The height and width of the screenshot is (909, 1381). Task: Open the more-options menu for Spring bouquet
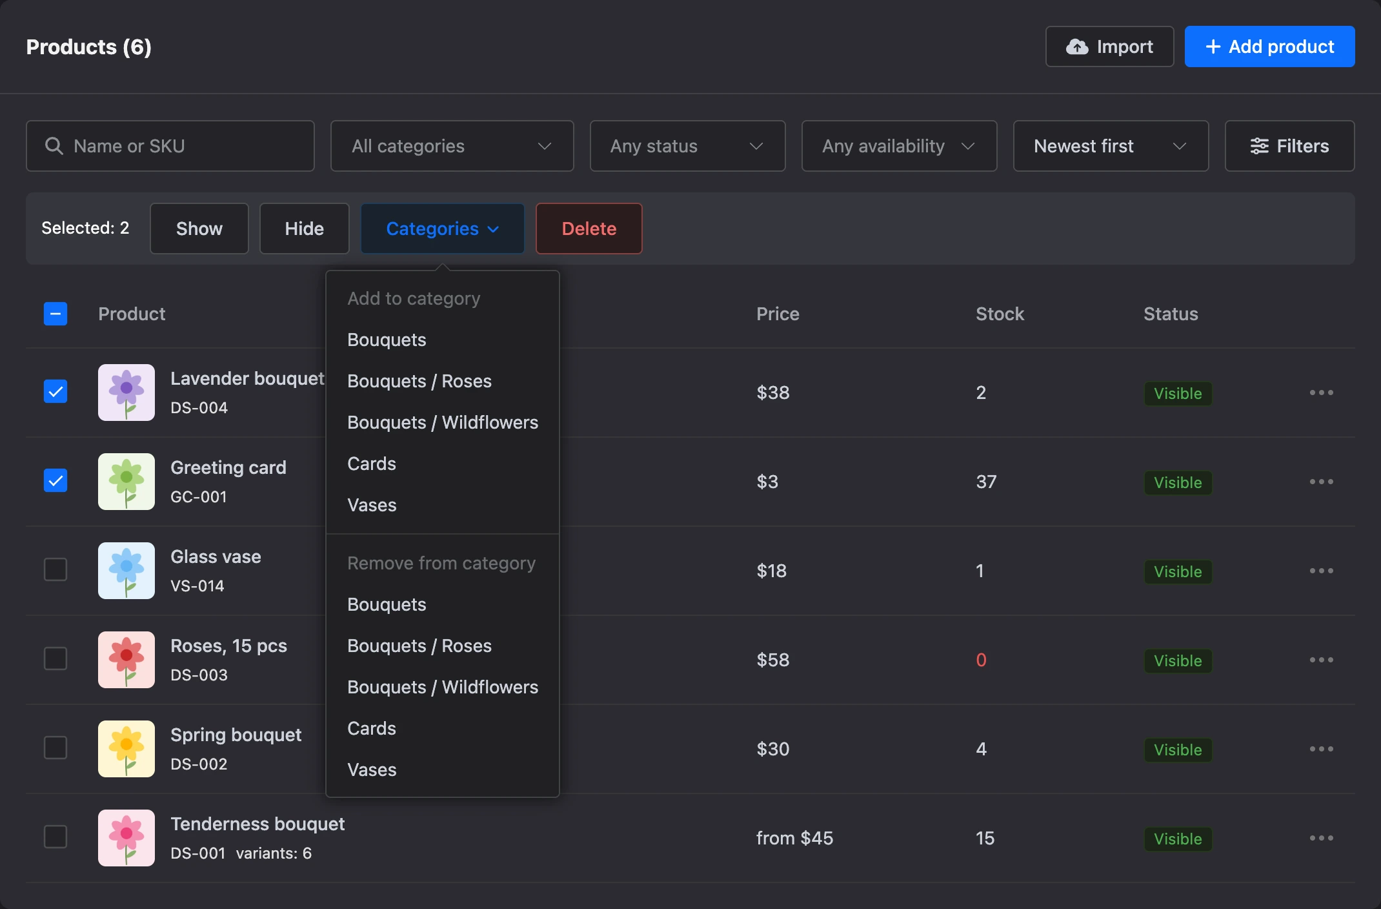pos(1321,749)
